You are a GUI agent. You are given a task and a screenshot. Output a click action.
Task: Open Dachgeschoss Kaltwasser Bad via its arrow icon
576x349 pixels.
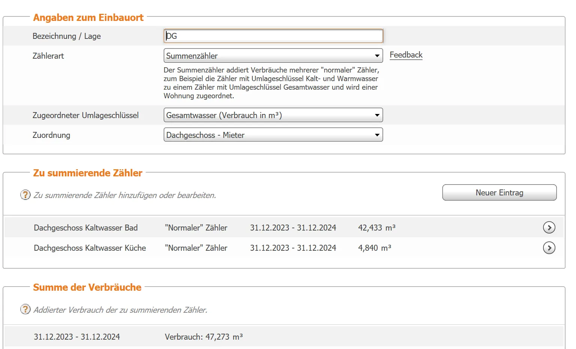pyautogui.click(x=549, y=228)
